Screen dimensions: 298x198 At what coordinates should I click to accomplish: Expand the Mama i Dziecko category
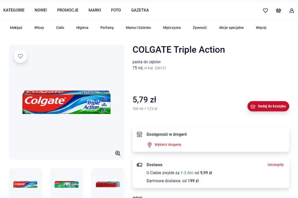coord(138,27)
